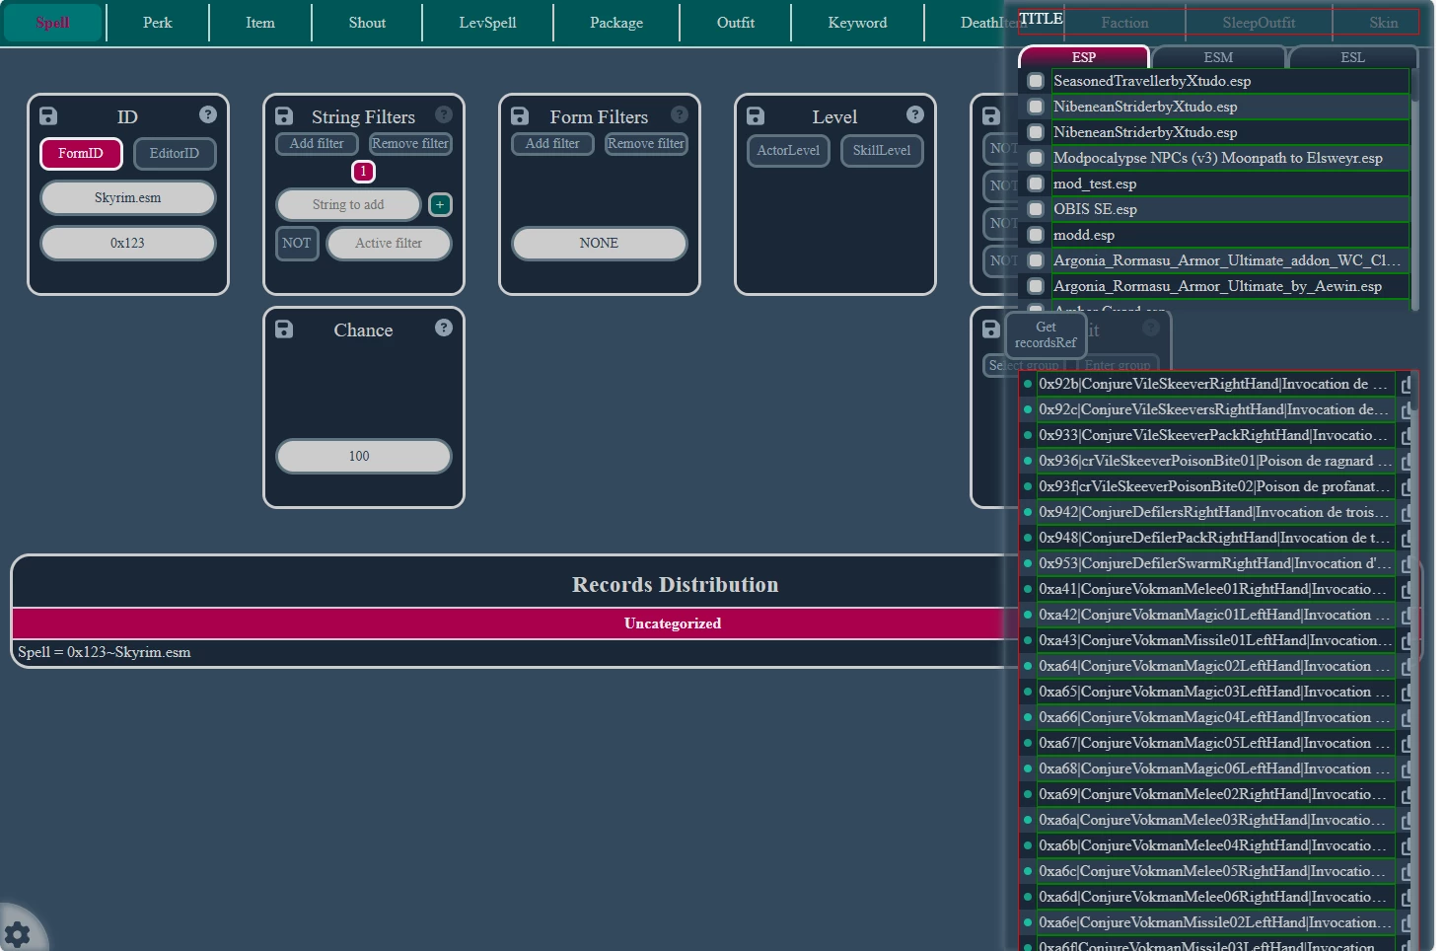
Task: Copy the 0x933 ConjureVileSkeeverPackRightHand record
Action: tap(1407, 436)
